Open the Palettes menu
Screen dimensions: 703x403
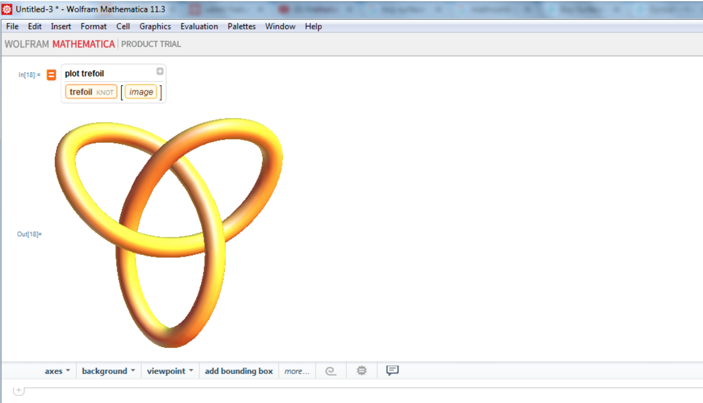(x=242, y=26)
